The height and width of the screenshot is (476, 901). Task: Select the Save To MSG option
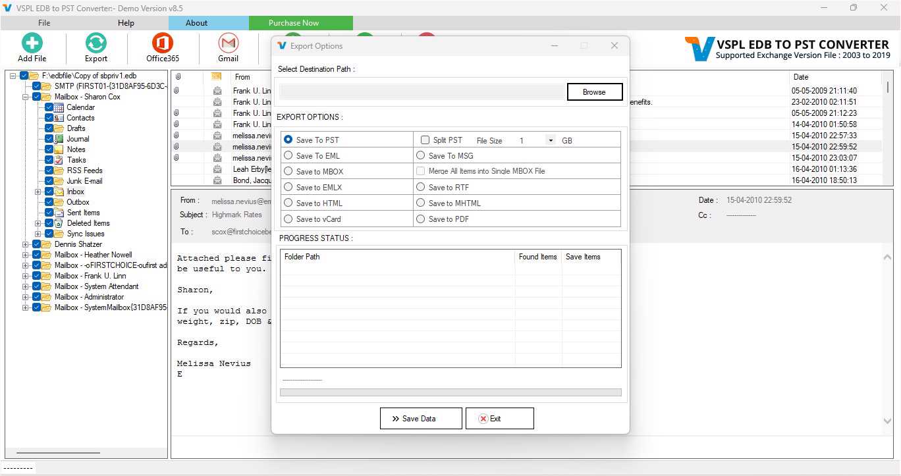[x=420, y=155]
